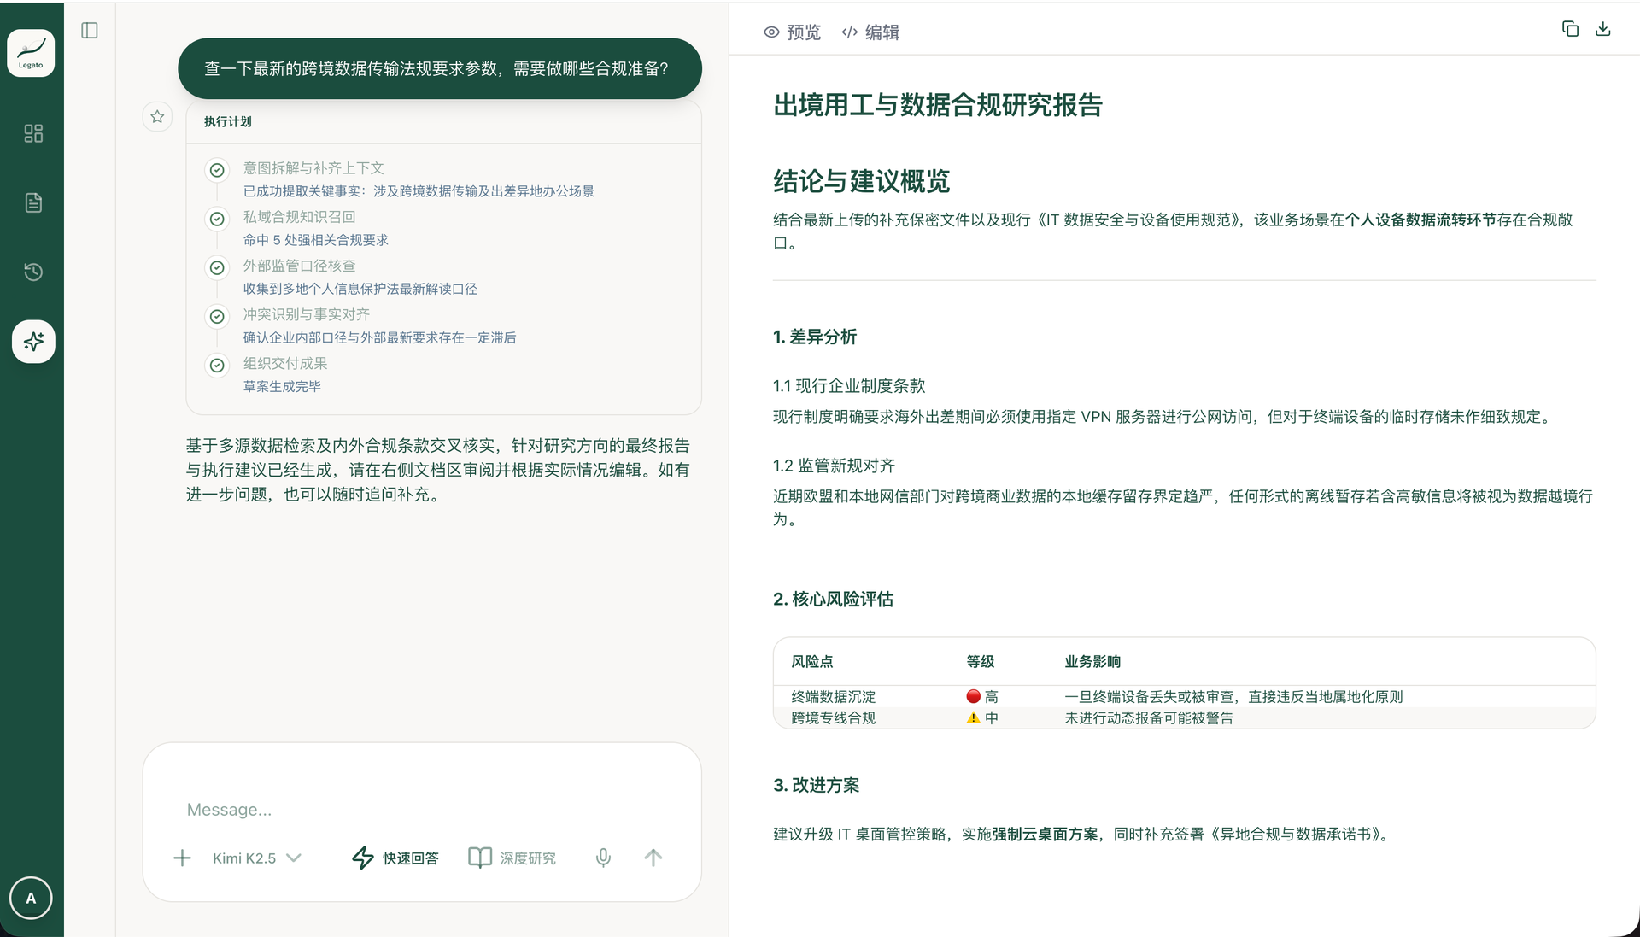Click check icon for 组织交付成果
This screenshot has width=1640, height=937.
217,365
